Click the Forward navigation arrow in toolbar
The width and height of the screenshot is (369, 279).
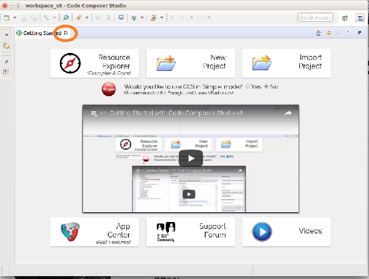click(200, 18)
